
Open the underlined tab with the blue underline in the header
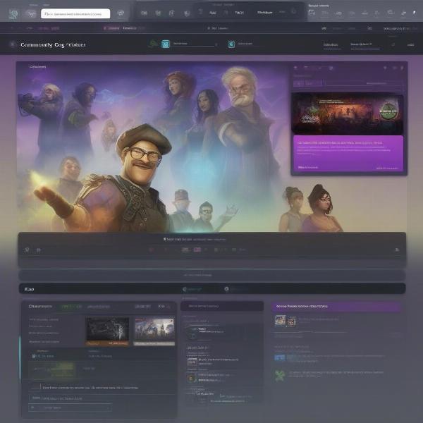tap(365, 45)
